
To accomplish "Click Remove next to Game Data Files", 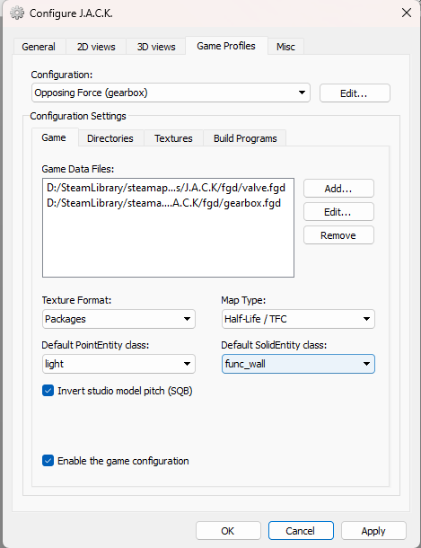I will click(338, 235).
